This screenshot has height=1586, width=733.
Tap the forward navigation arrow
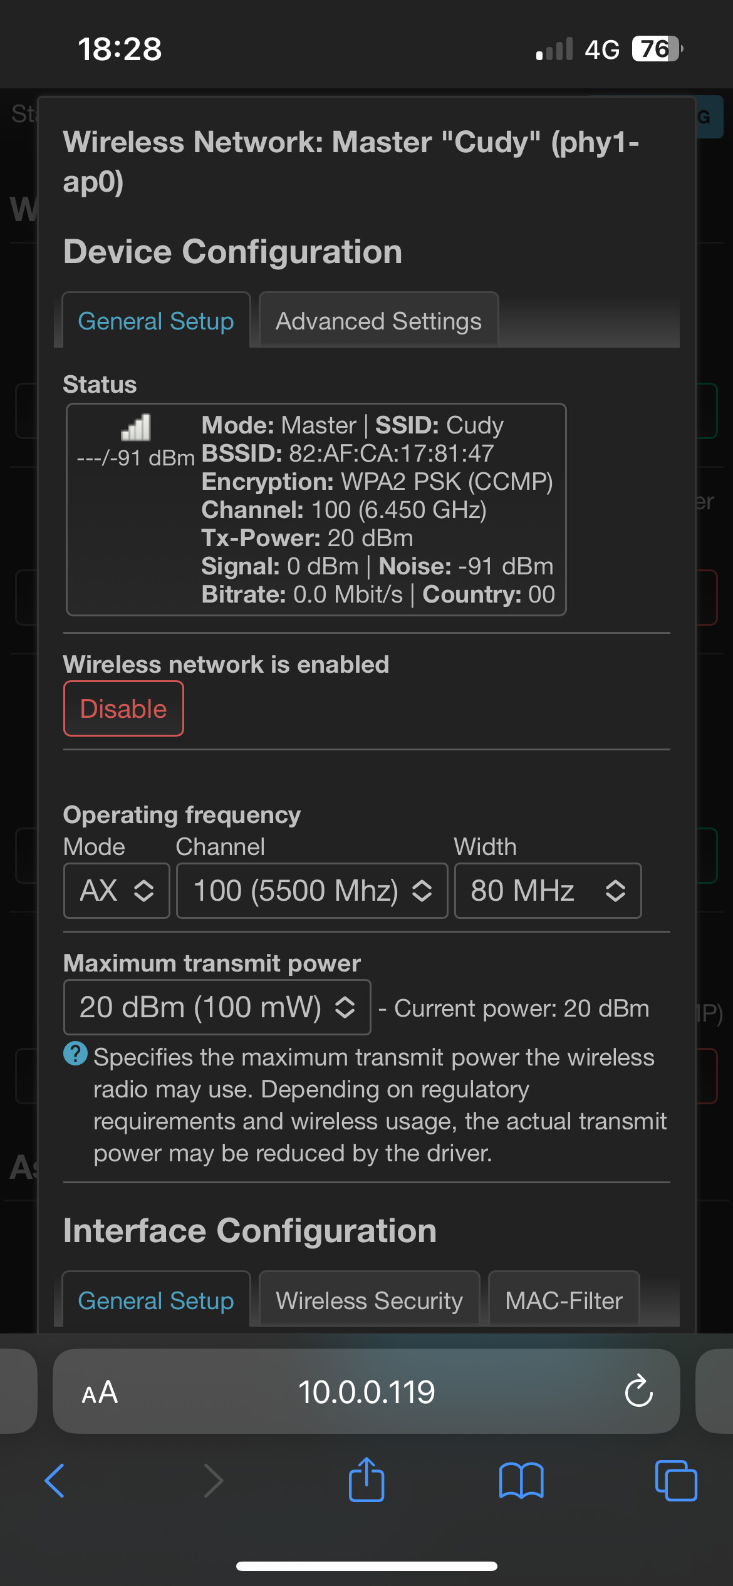click(x=213, y=1481)
